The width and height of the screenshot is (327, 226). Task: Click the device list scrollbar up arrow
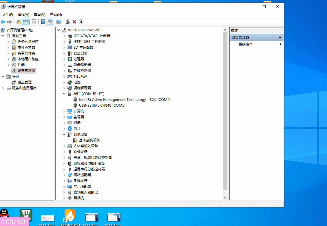point(225,30)
